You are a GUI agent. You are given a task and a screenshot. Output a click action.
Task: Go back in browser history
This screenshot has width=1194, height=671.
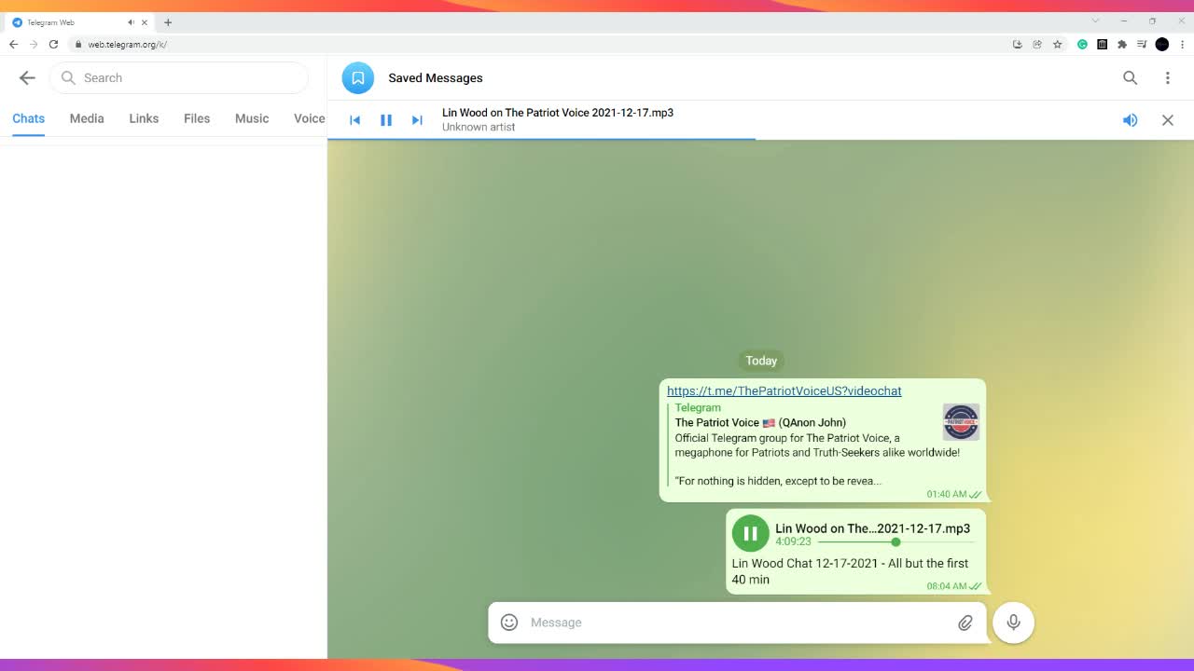[13, 44]
